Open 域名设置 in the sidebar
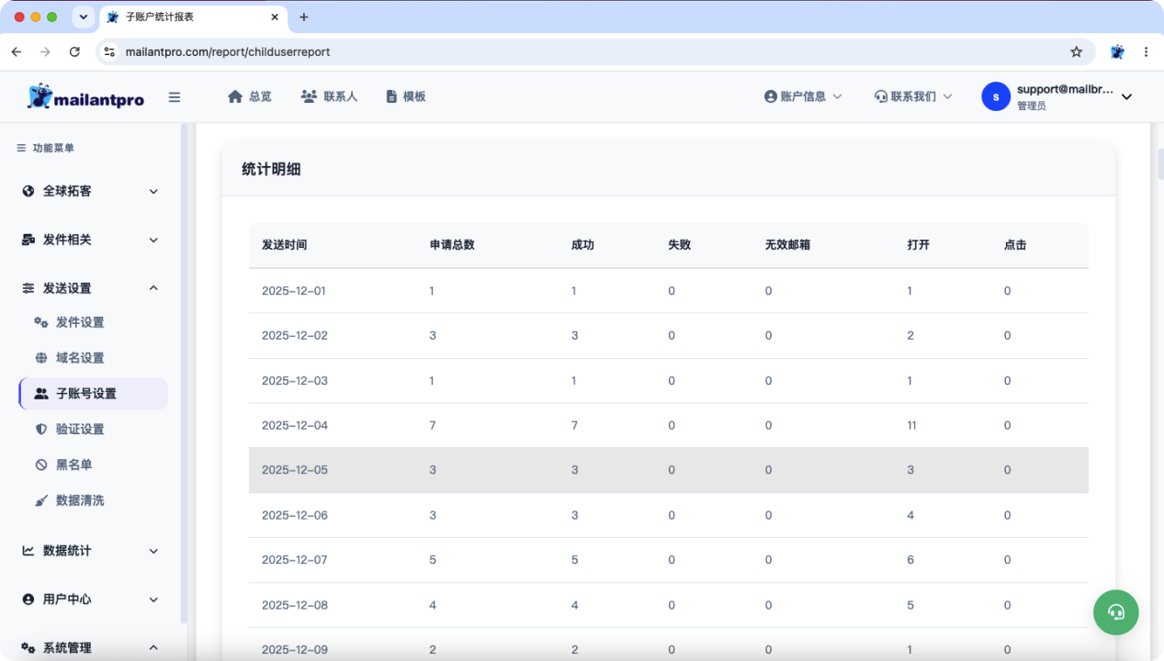The image size is (1164, 661). tap(80, 358)
